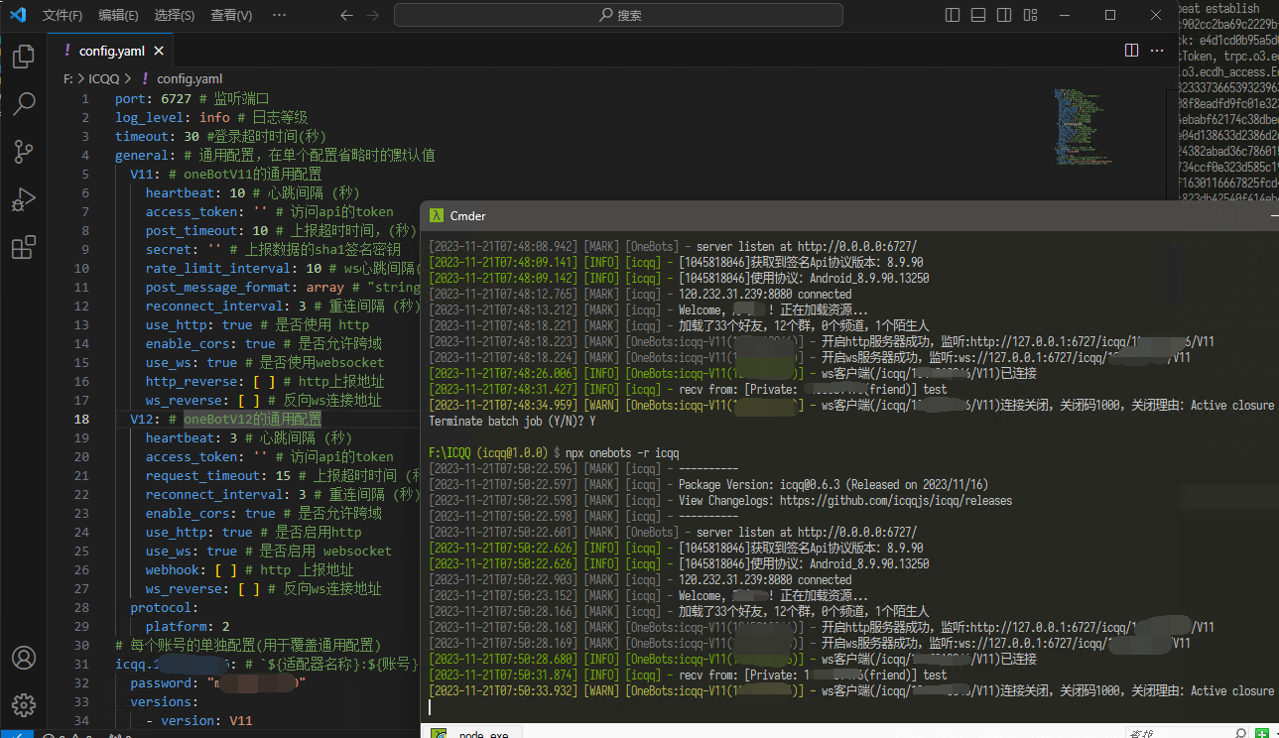This screenshot has width=1279, height=738.
Task: Open the 查看(V) menu
Action: tap(231, 15)
